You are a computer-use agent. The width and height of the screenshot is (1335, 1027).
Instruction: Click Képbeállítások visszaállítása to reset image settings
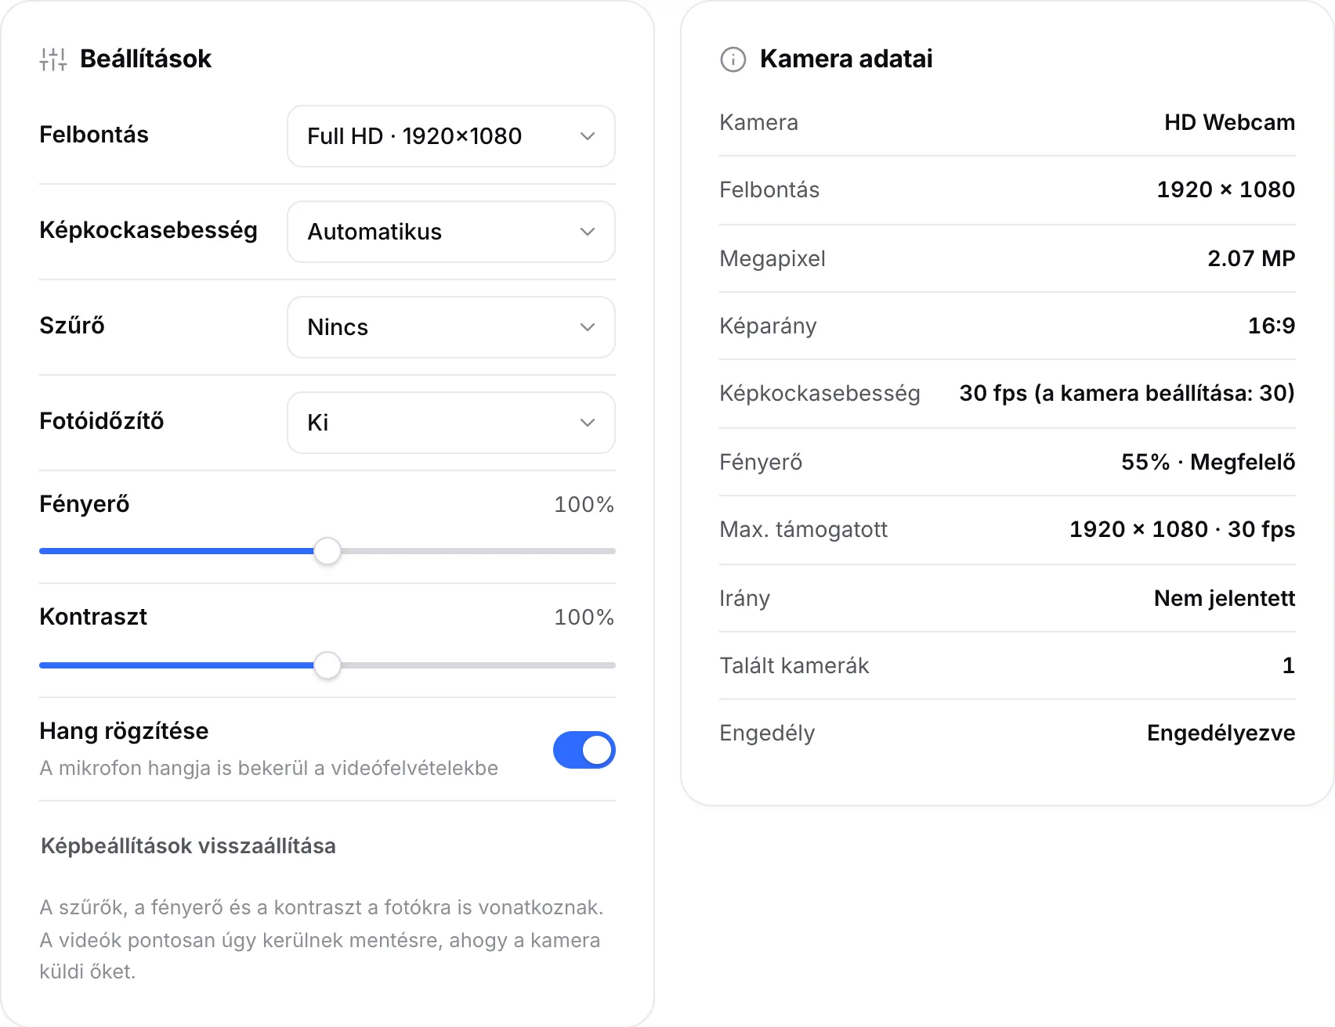click(x=188, y=846)
